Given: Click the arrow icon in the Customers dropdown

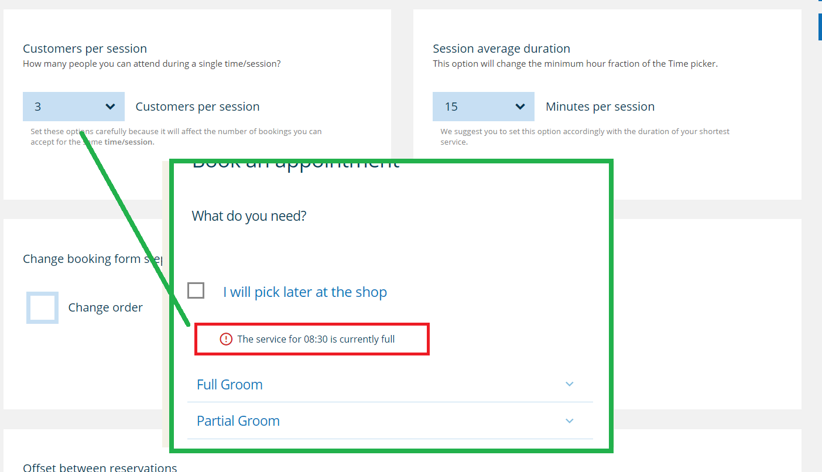Looking at the screenshot, I should click(110, 107).
